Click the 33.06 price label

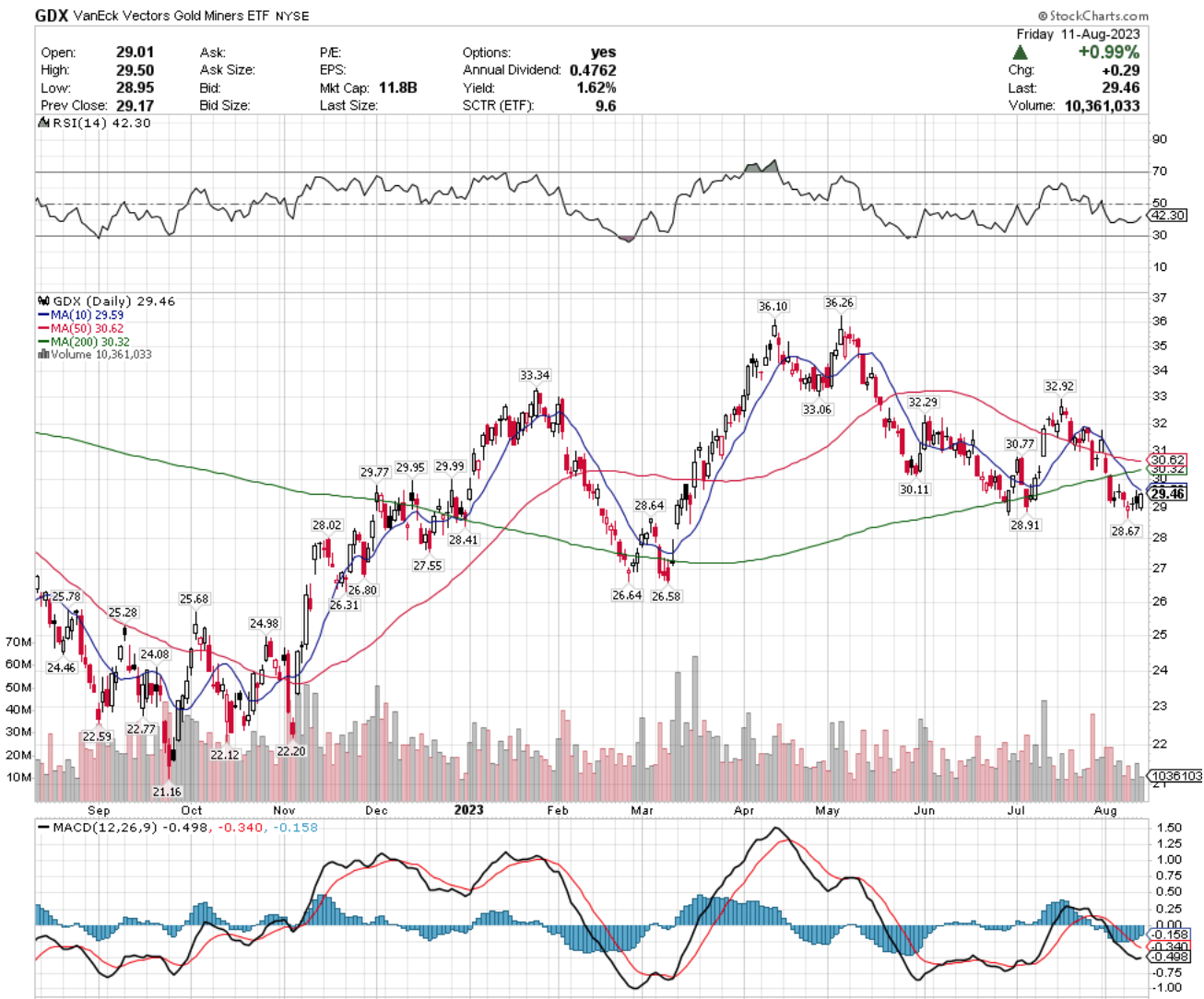817,410
